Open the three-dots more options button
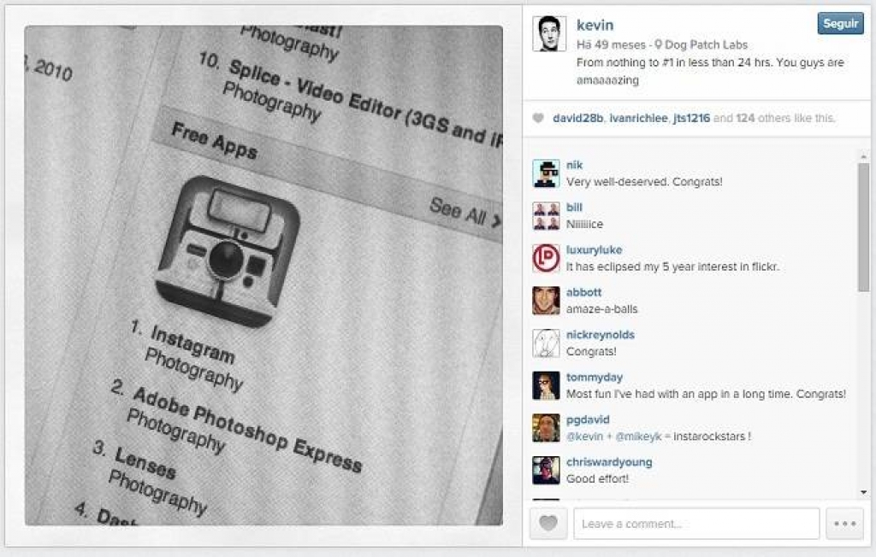The width and height of the screenshot is (876, 557). click(x=844, y=524)
